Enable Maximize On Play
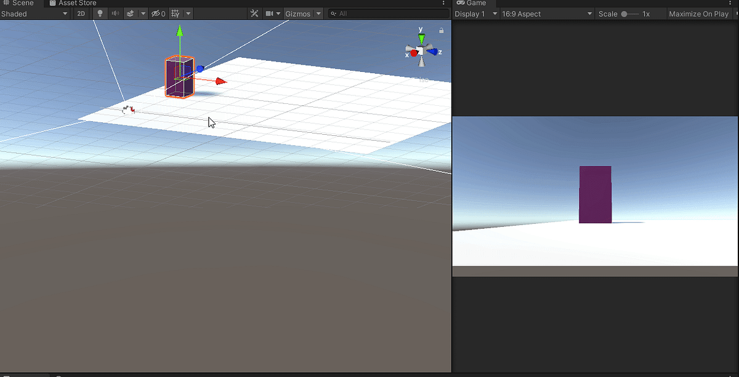This screenshot has height=377, width=739. point(698,13)
